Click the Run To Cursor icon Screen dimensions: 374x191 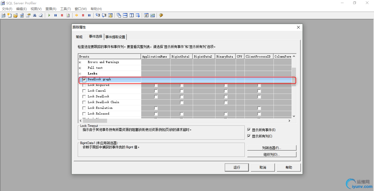click(104, 15)
